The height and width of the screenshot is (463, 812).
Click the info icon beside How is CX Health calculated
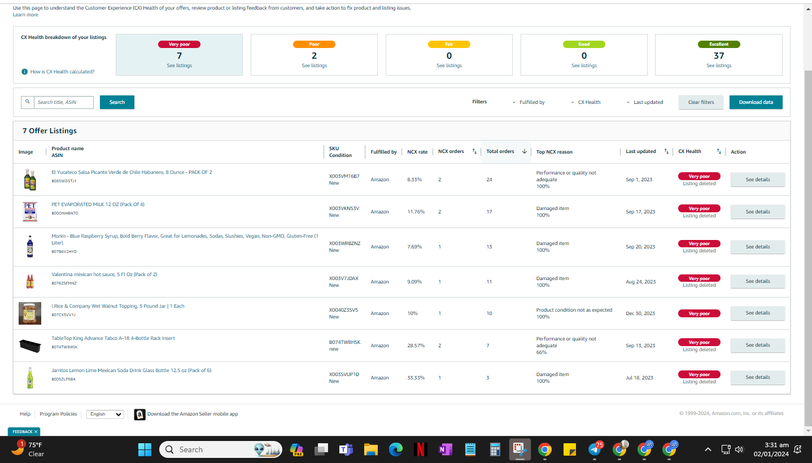[x=24, y=72]
